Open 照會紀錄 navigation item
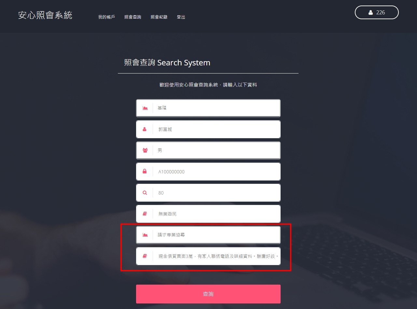 click(159, 17)
